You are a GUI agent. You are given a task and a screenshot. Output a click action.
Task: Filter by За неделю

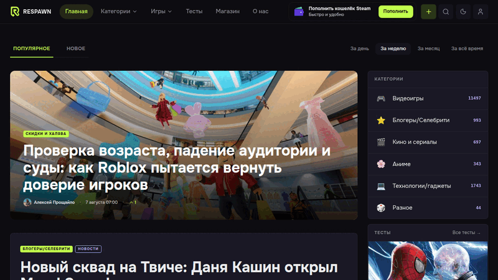point(393,49)
